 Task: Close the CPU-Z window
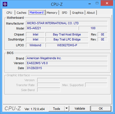[107, 3]
